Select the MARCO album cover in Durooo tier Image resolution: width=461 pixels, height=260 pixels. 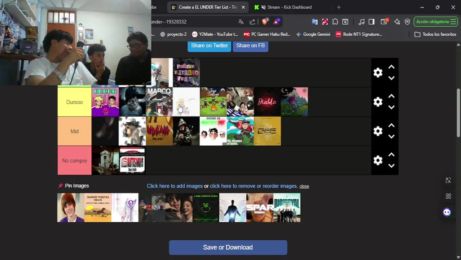(159, 102)
